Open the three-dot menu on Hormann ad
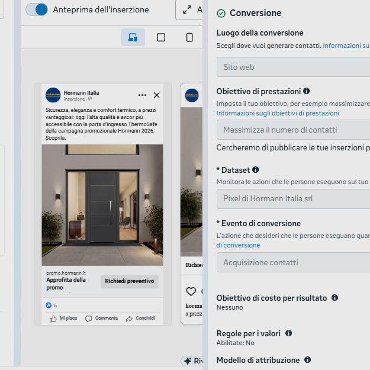The height and width of the screenshot is (370, 370). [142, 95]
